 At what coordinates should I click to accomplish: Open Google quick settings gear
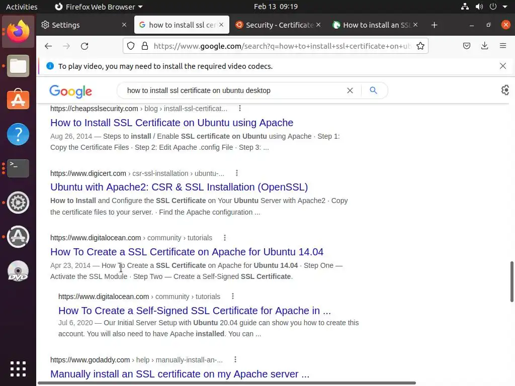[505, 90]
